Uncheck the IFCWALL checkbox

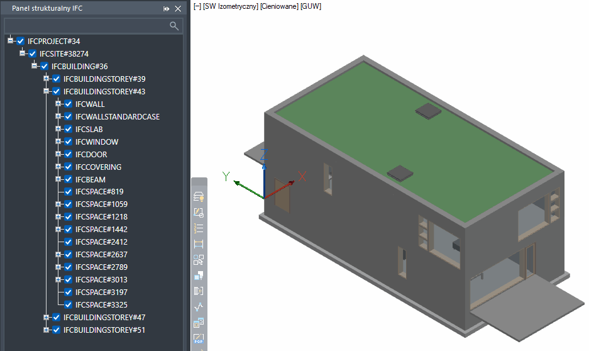pyautogui.click(x=68, y=104)
